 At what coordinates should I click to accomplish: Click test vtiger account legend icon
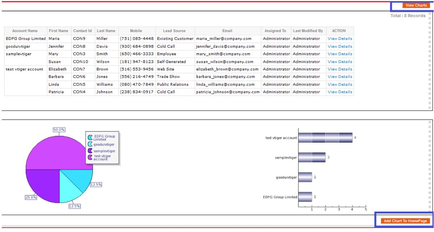(x=90, y=157)
